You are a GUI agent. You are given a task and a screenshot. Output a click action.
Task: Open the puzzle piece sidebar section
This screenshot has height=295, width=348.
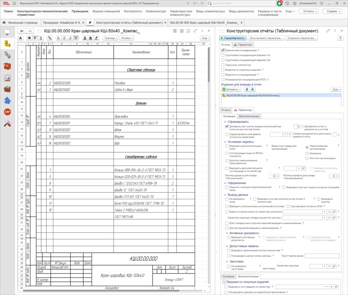tap(7, 100)
